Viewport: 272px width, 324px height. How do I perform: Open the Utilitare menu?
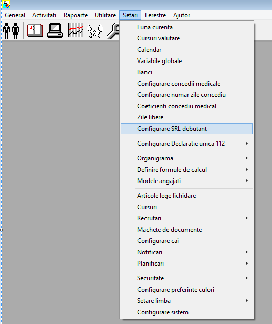click(x=106, y=15)
